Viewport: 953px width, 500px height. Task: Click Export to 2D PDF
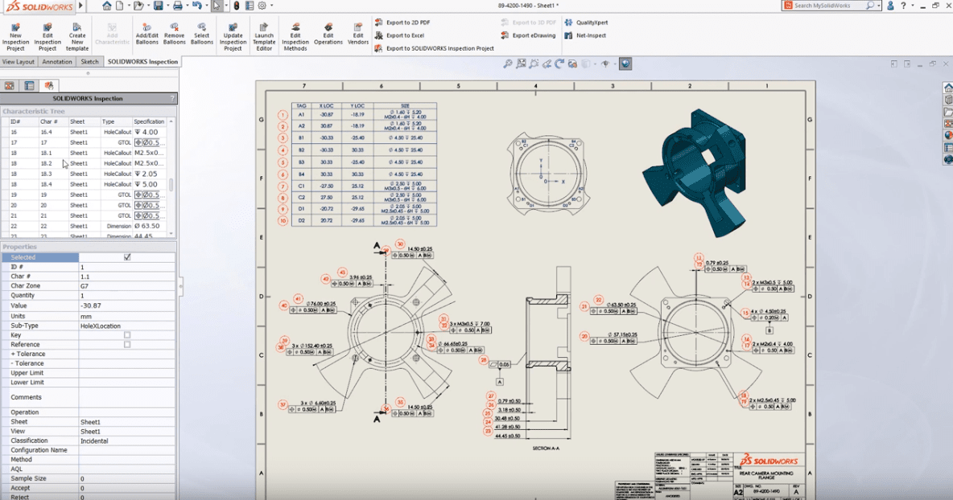(x=402, y=23)
